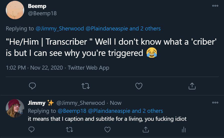Open @Jimmy_Sherwood mention in main tweet

[x=60, y=28]
